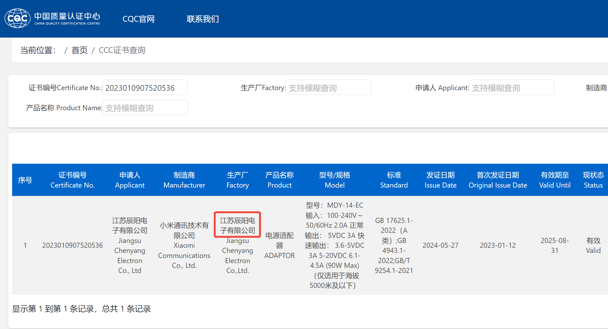
Task: Click the 制造商 Manufacturer column header
Action: click(184, 180)
